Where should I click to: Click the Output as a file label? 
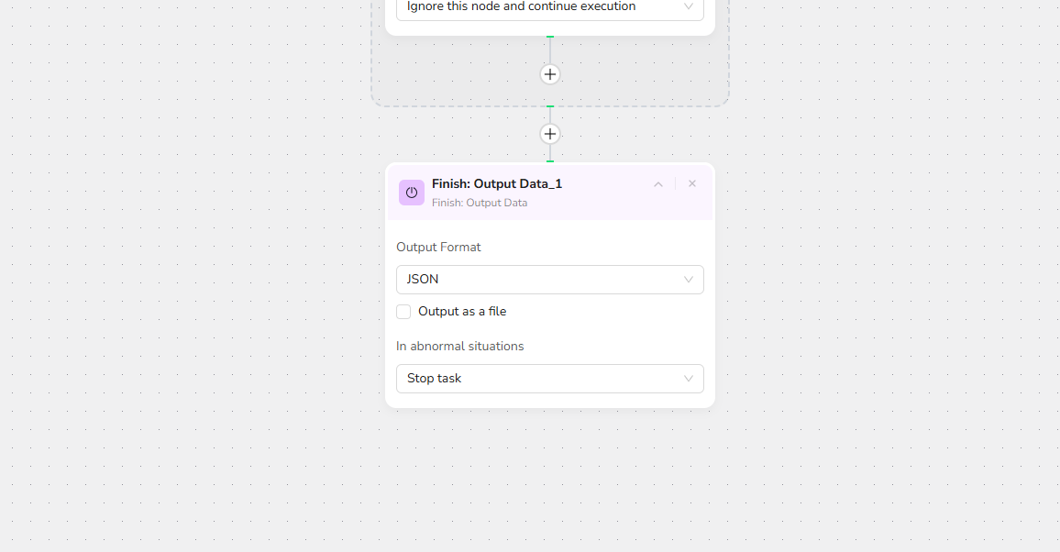pos(462,312)
